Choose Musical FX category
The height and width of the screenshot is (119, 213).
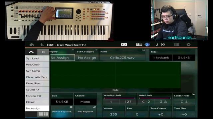coord(37,96)
